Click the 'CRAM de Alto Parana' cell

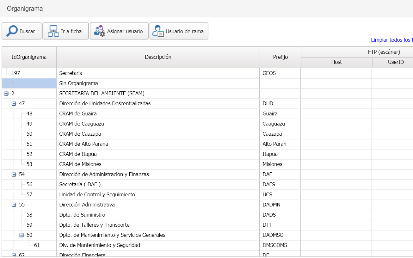point(158,144)
